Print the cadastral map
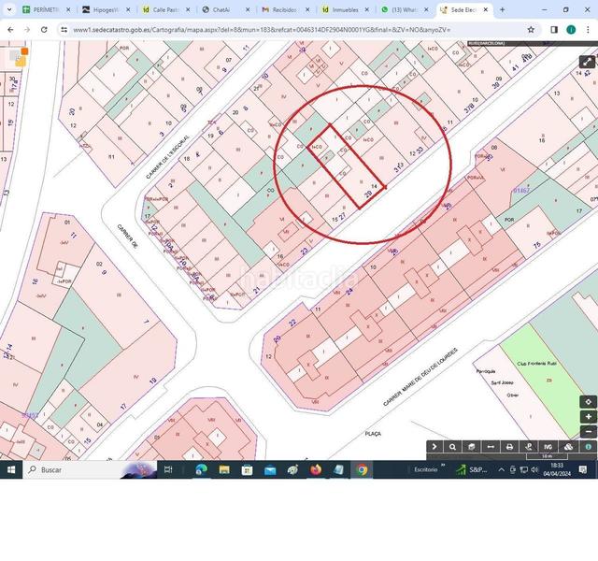 click(x=509, y=447)
